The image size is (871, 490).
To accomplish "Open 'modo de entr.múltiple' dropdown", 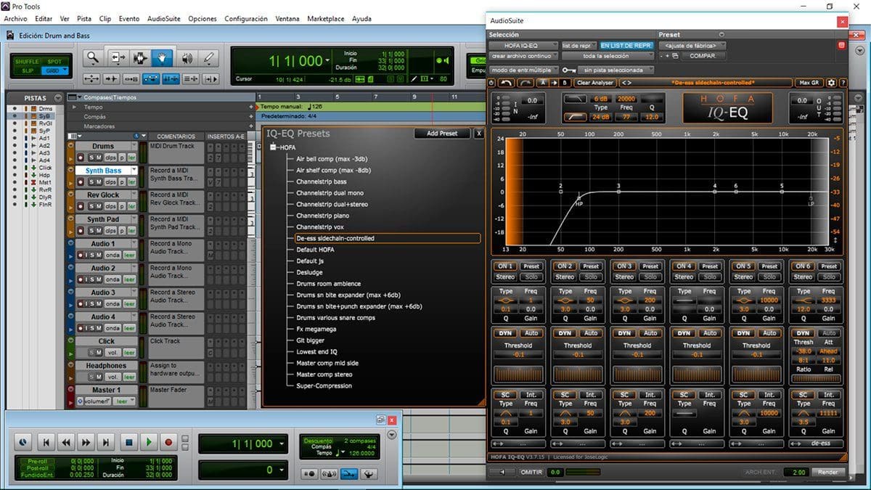I will [523, 70].
